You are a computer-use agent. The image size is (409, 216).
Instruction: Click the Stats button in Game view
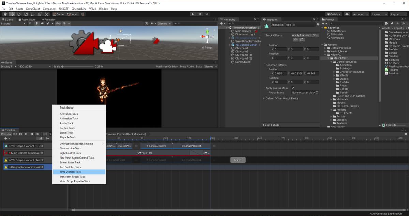pyautogui.click(x=199, y=66)
